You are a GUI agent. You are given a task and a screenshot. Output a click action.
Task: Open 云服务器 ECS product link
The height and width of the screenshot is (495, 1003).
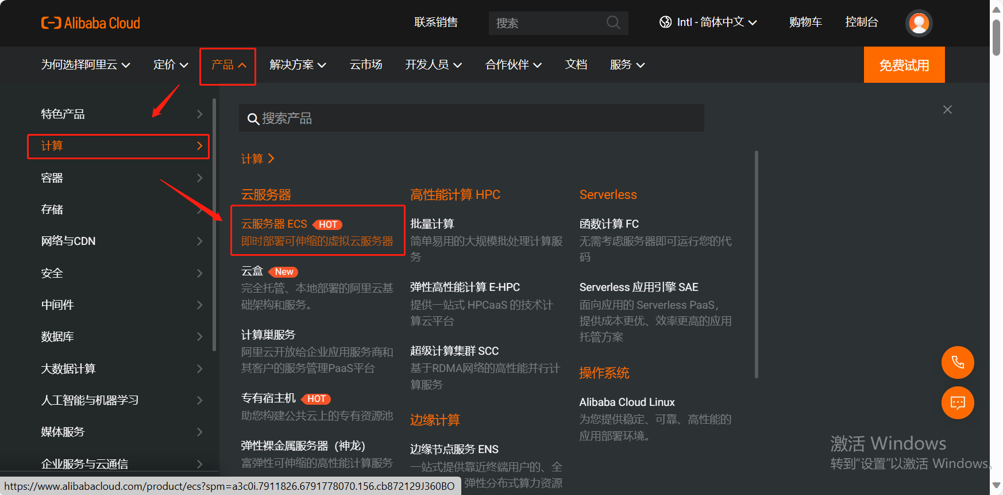point(274,224)
